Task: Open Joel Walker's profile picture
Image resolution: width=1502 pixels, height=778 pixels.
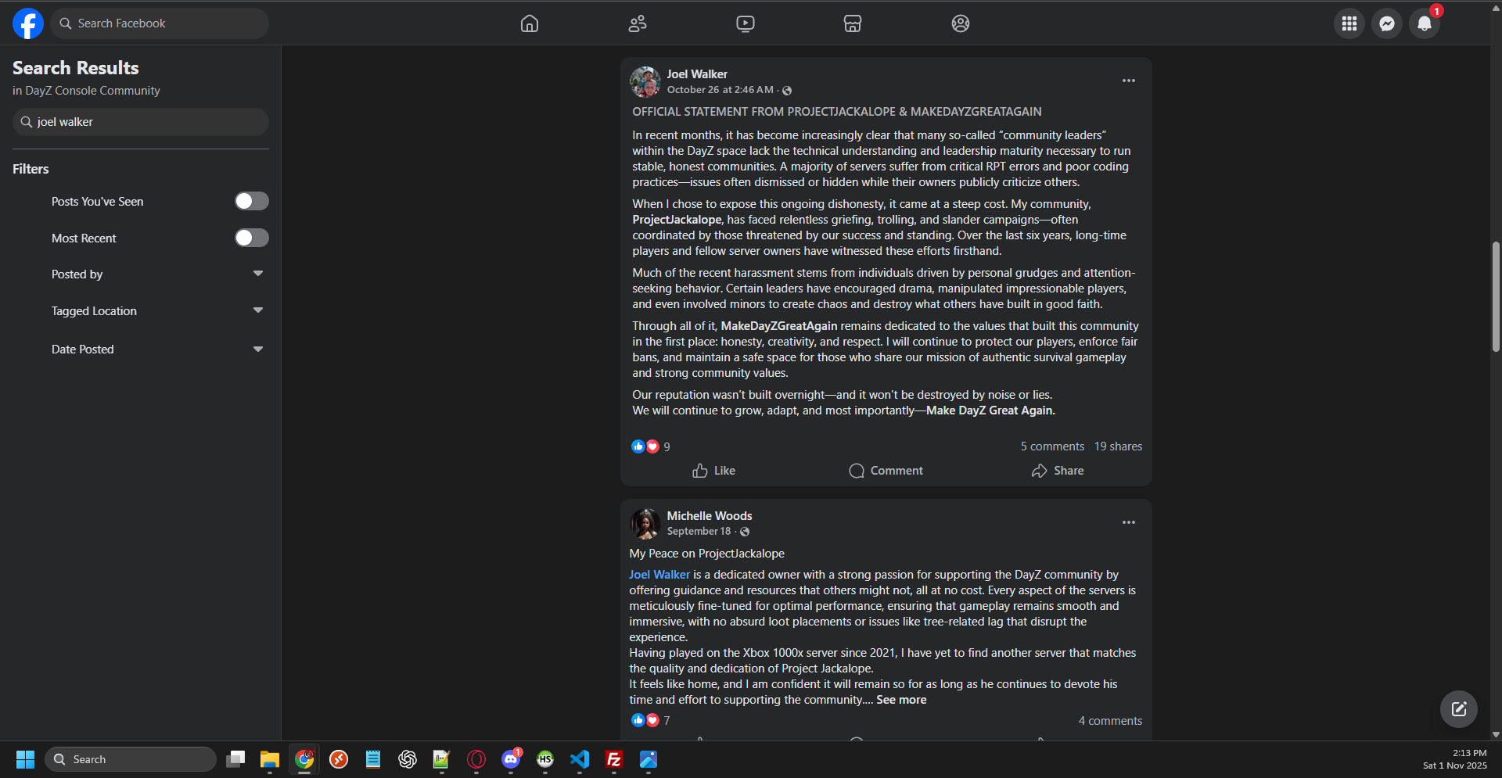Action: click(x=645, y=81)
